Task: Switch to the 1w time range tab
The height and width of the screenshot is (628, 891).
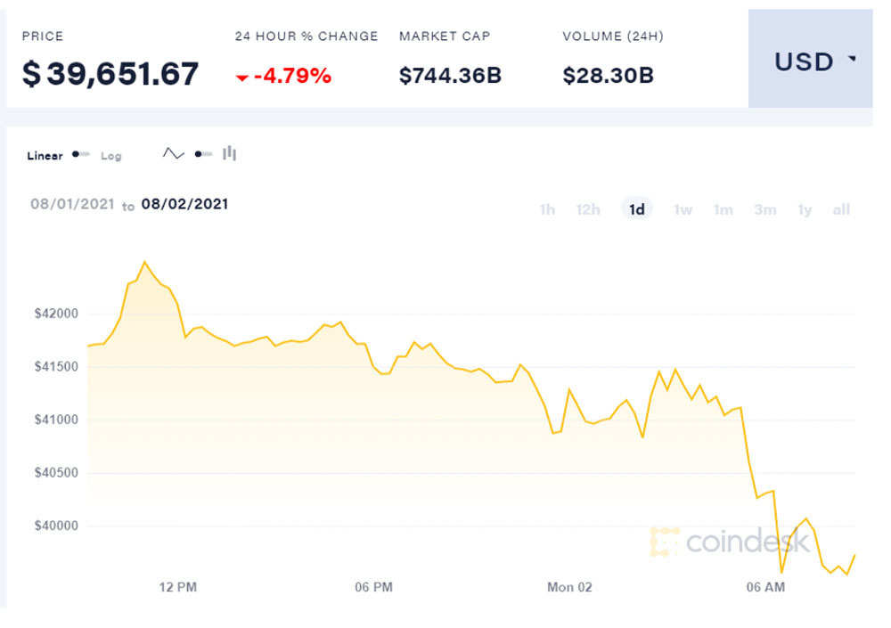Action: tap(683, 209)
